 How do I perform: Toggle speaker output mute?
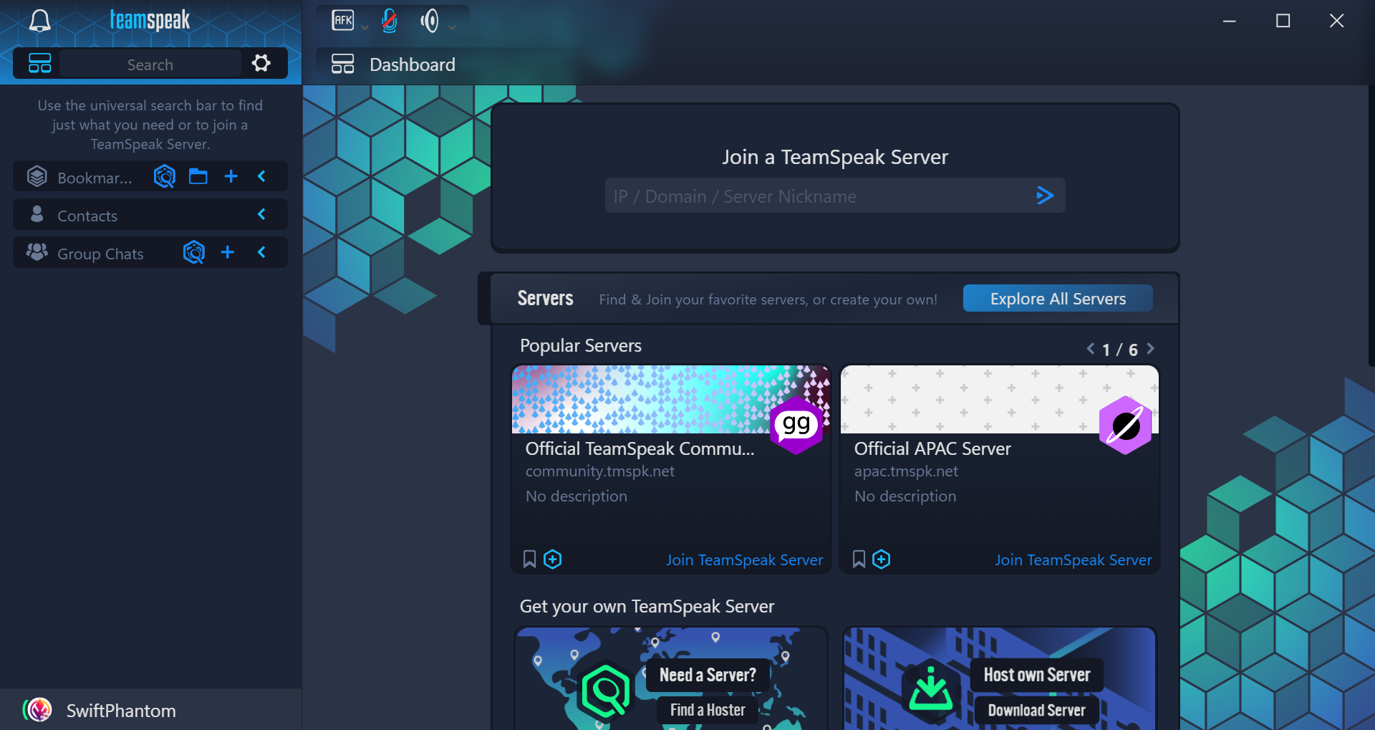(x=430, y=21)
